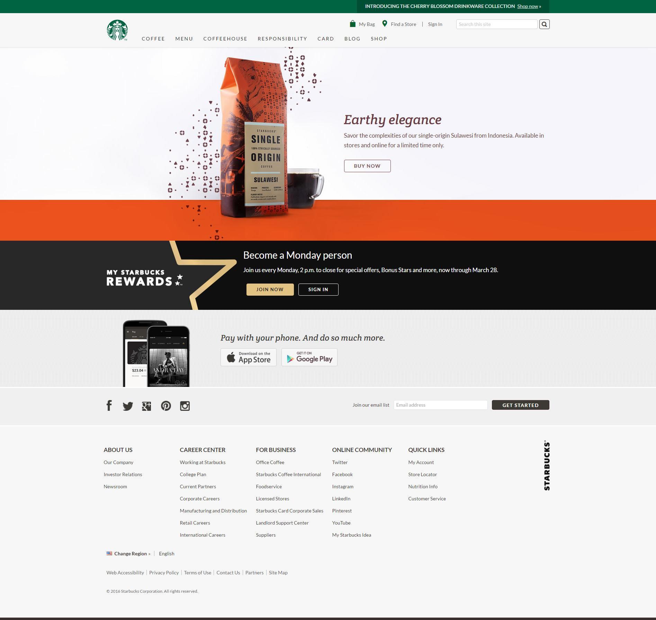The width and height of the screenshot is (656, 620).
Task: Open College Plan link
Action: [193, 474]
